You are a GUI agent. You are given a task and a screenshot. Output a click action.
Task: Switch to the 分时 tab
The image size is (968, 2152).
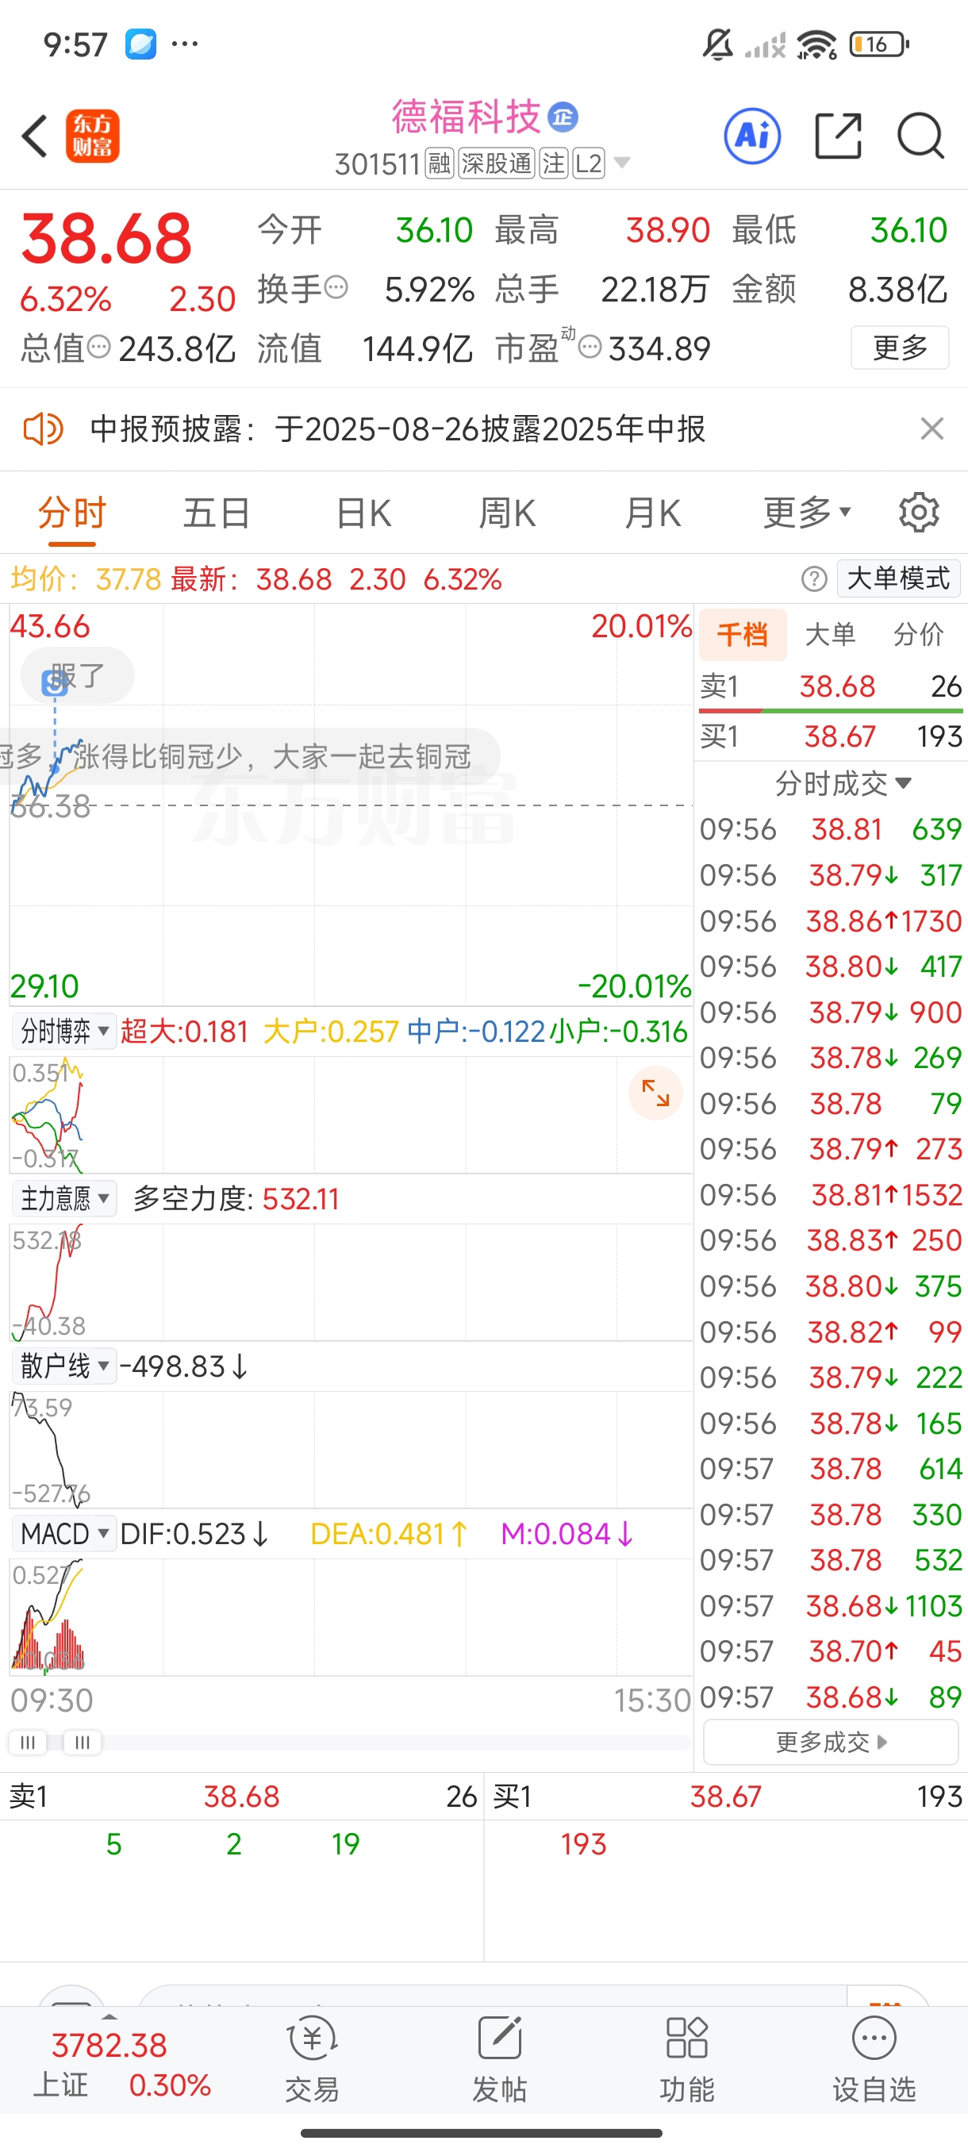pyautogui.click(x=72, y=512)
